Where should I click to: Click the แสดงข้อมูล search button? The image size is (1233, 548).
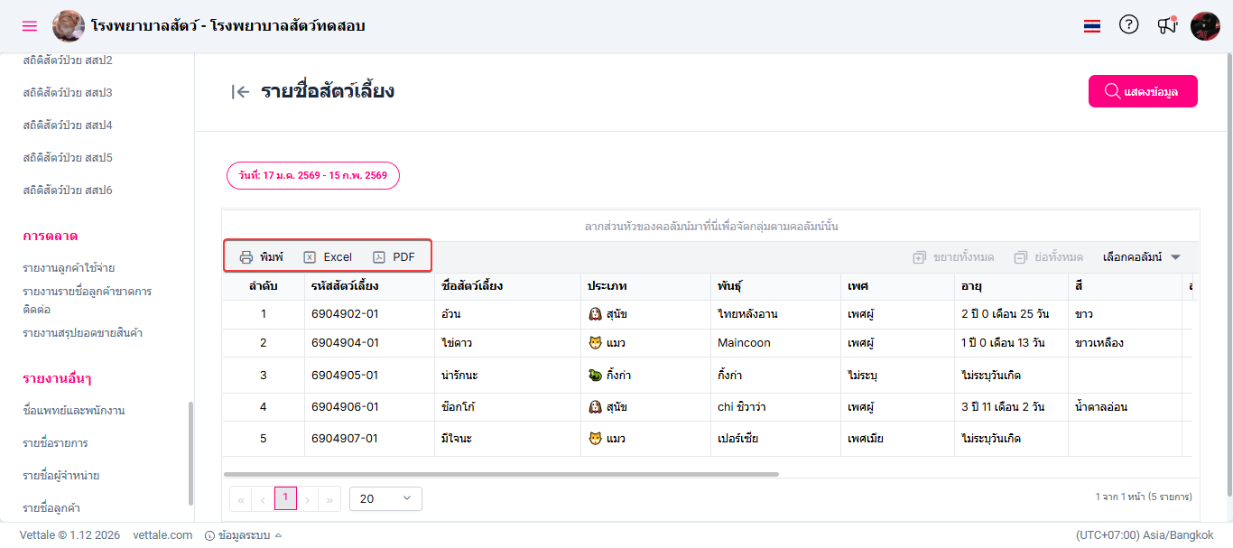[x=1143, y=91]
